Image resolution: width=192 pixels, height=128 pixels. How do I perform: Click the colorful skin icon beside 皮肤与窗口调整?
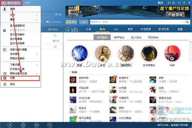(x=5, y=49)
